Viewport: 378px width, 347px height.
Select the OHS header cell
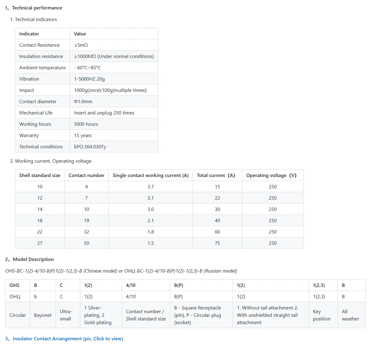pos(18,285)
